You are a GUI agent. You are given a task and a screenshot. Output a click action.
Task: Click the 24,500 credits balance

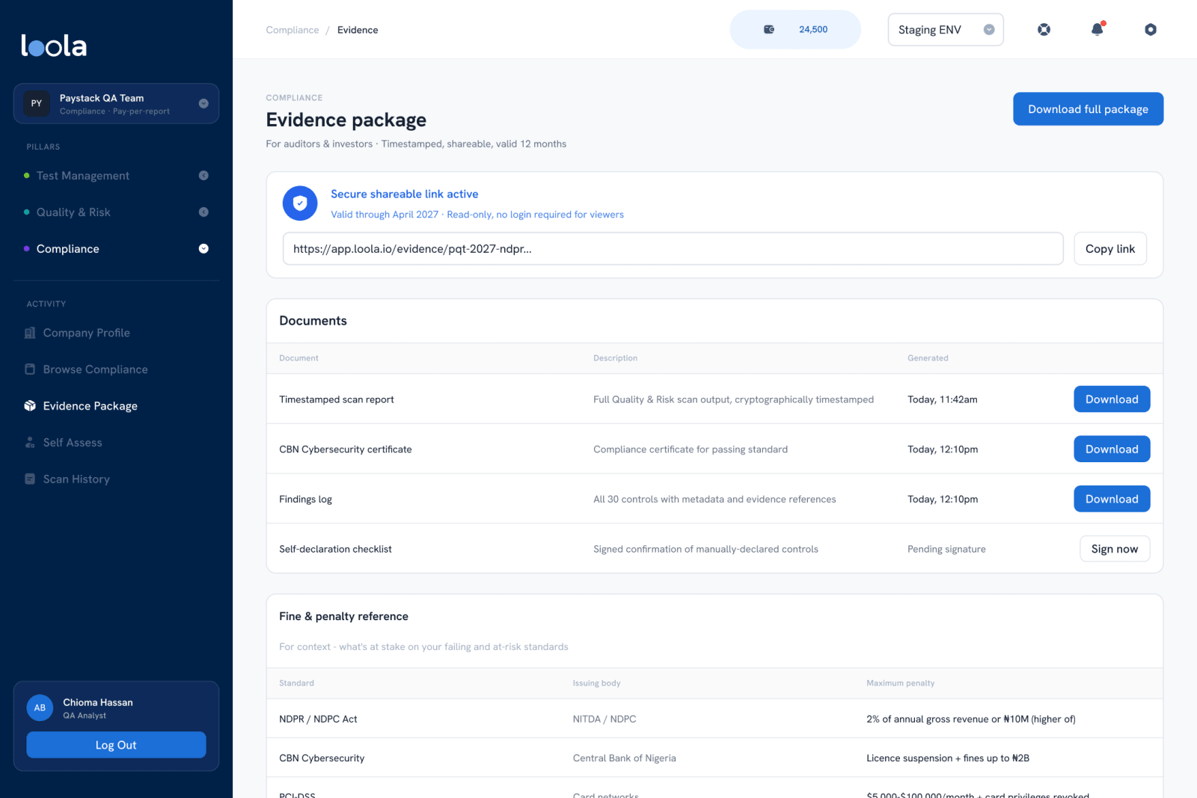(x=813, y=30)
